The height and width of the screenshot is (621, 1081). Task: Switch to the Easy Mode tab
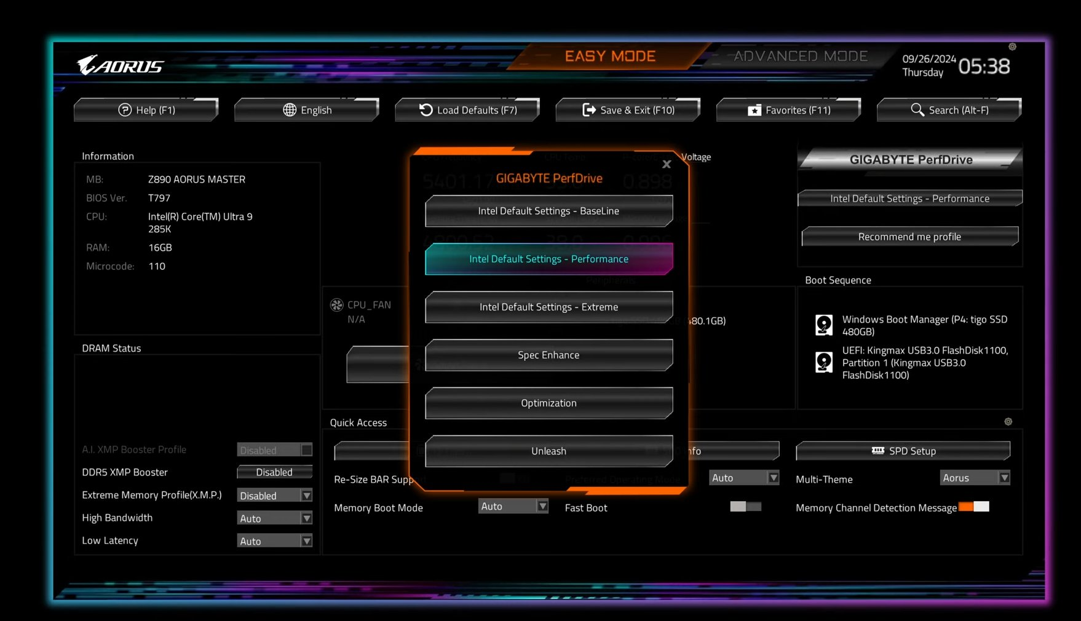tap(610, 56)
